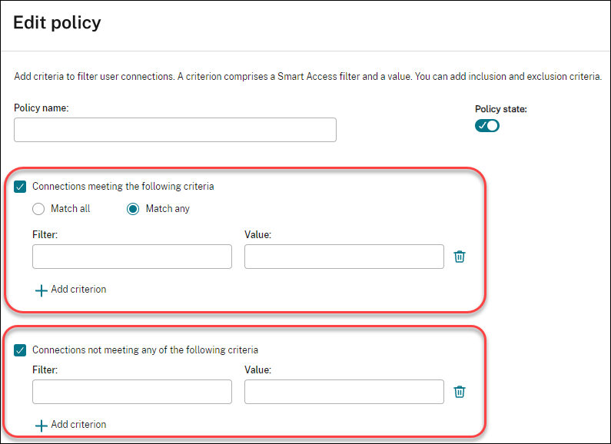Click the Connections meeting the following criteria label
611x444 pixels.
[123, 187]
